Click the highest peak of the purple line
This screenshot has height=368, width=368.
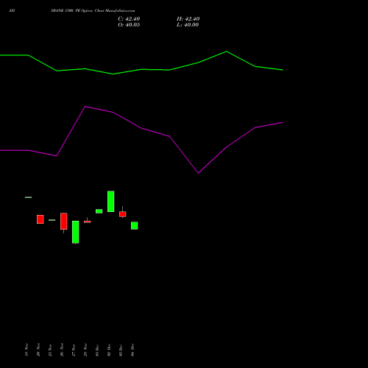(85, 107)
